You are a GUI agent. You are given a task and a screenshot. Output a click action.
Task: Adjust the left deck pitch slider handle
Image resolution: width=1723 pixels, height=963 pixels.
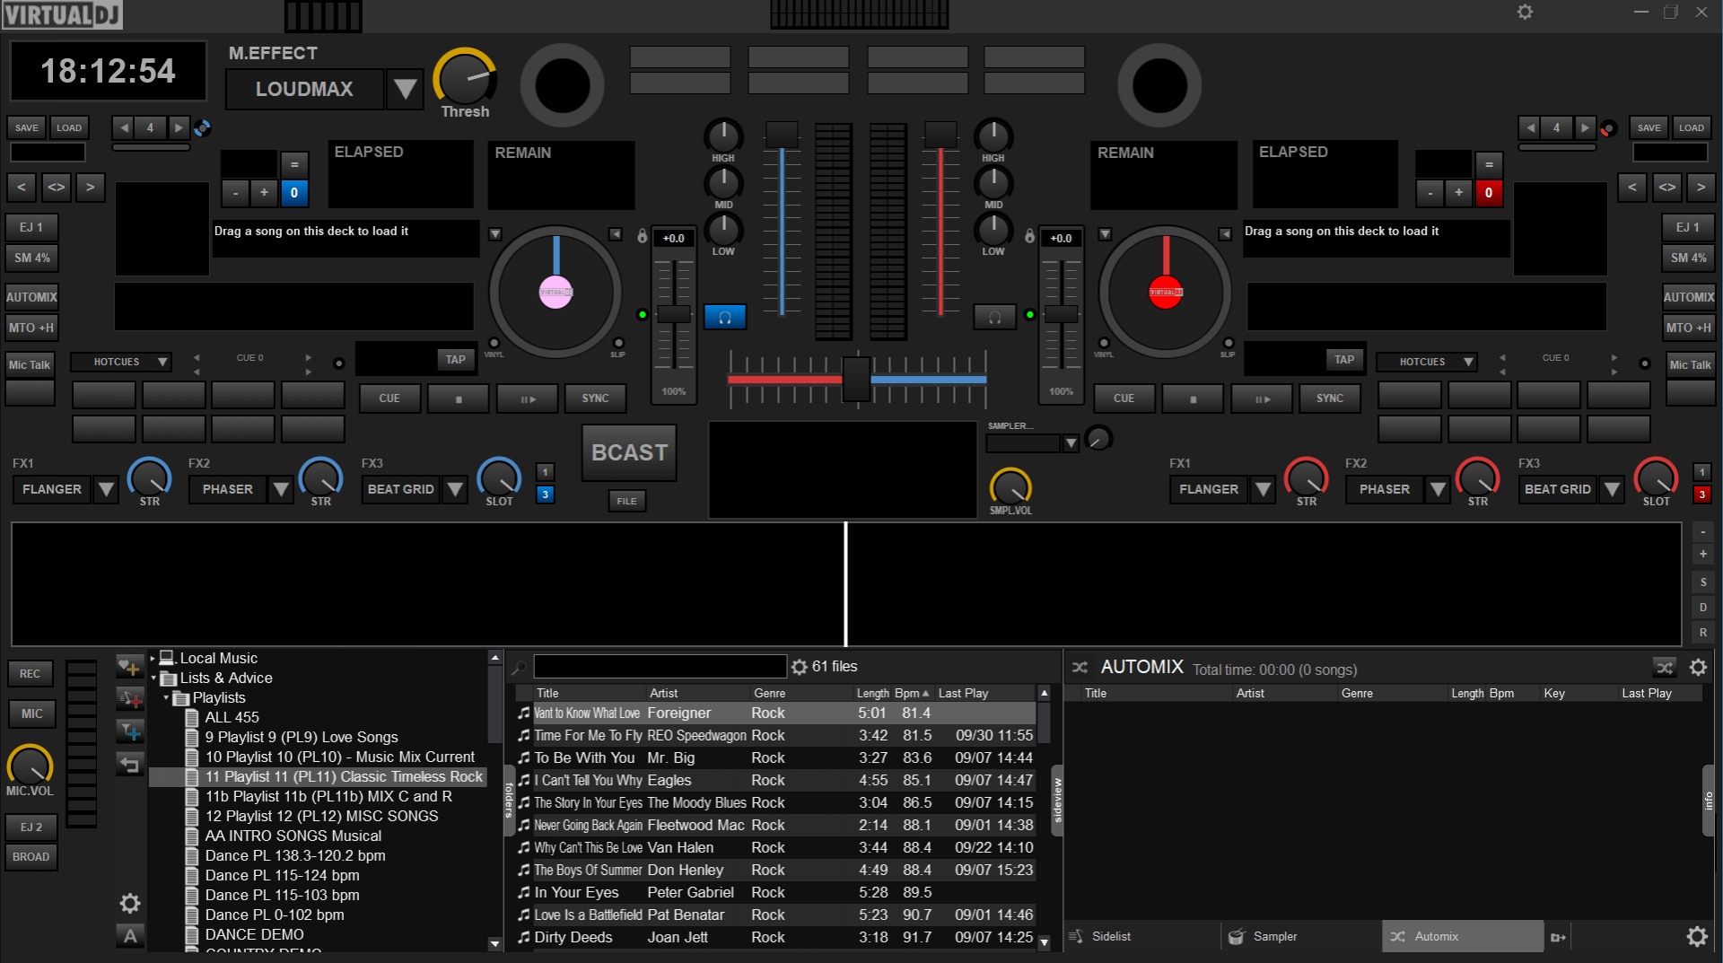[674, 314]
